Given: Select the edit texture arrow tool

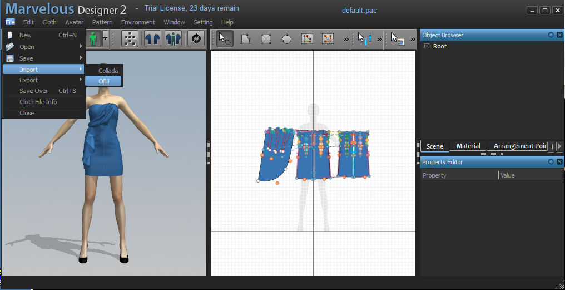Looking at the screenshot, I should (x=398, y=38).
